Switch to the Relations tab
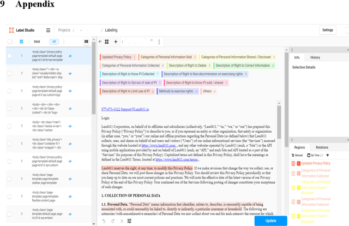Viewport: 349px width, 226px height. point(322,147)
